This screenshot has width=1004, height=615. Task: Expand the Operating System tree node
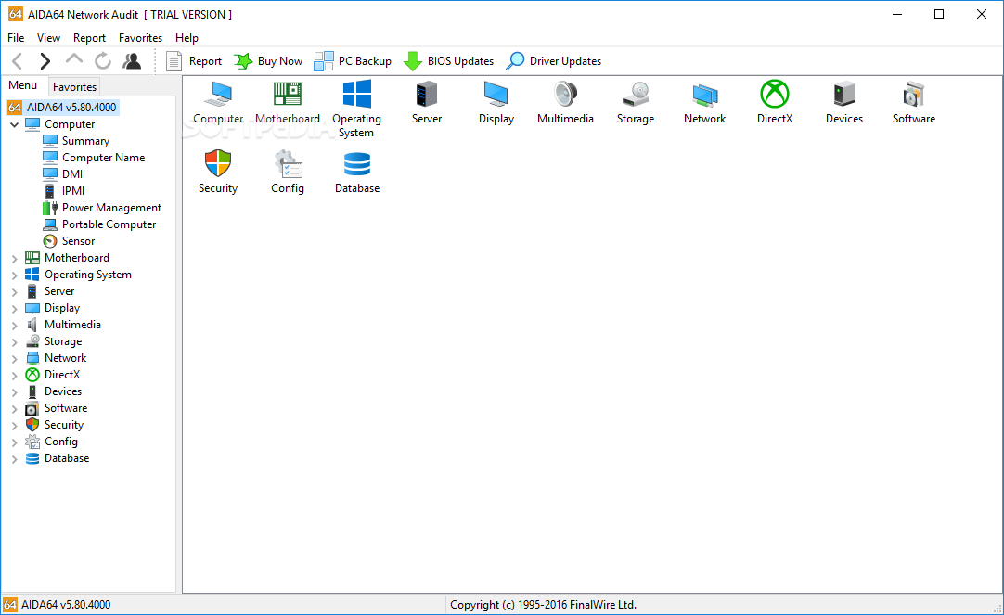14,275
